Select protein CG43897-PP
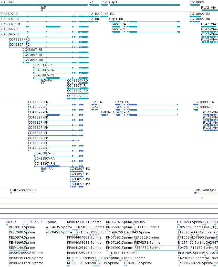This screenshot has width=218, height=267. click(x=54, y=141)
